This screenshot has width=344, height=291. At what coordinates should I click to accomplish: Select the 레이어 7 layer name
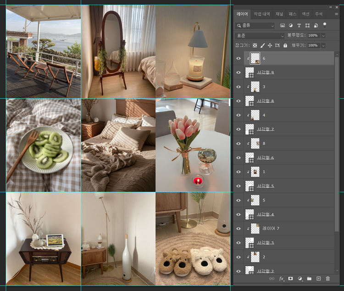tap(271, 229)
